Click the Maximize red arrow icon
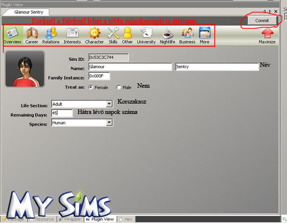This screenshot has width=287, height=223. [267, 33]
